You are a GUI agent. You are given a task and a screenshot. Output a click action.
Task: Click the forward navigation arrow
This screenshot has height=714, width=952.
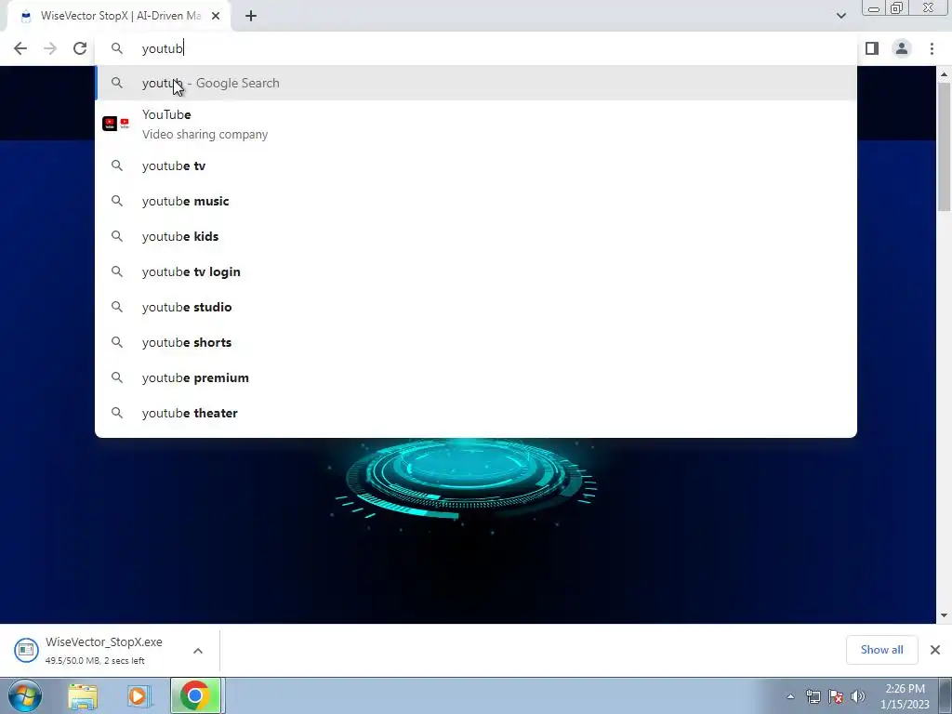tap(50, 48)
